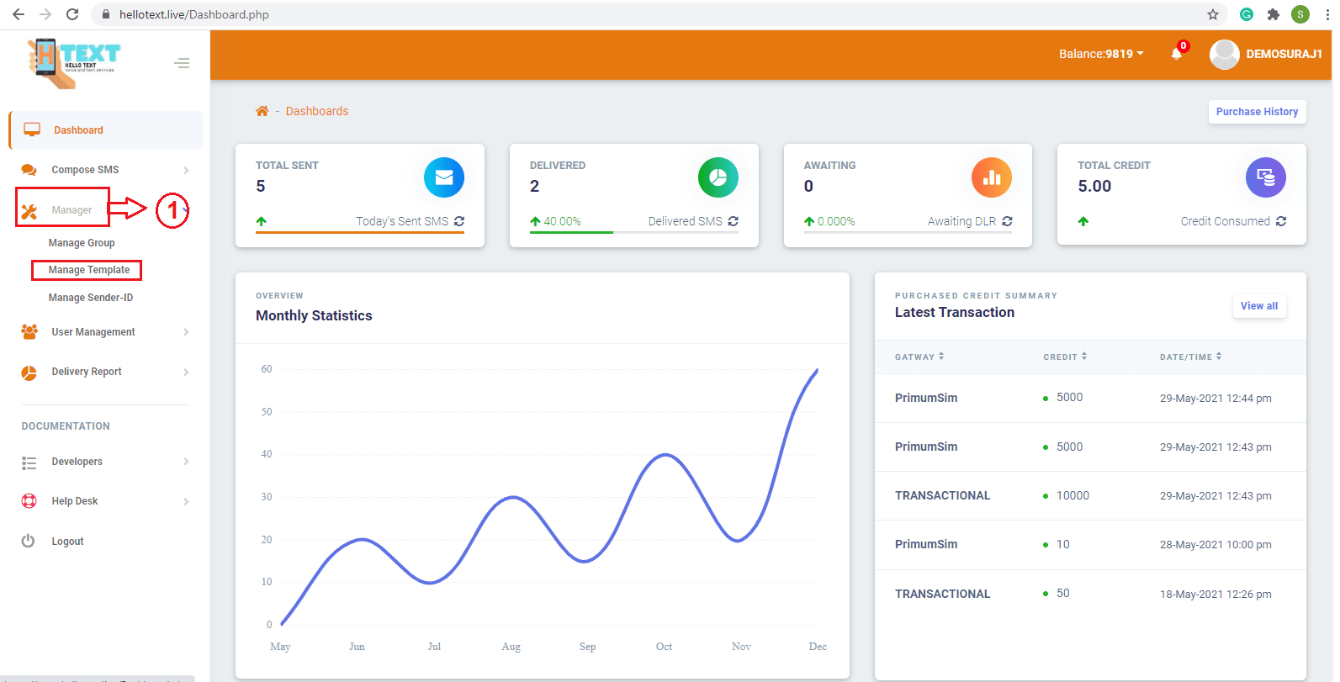Expand the User Management submenu
The image size is (1340, 682).
point(93,332)
